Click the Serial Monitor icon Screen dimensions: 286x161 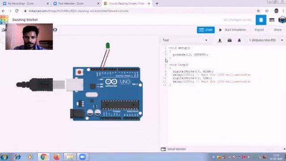(x=163, y=149)
